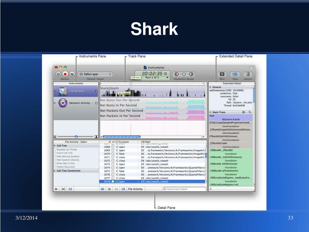Open Network Activity info inspector button
Viewport: 309px width, 232px height.
point(96,103)
